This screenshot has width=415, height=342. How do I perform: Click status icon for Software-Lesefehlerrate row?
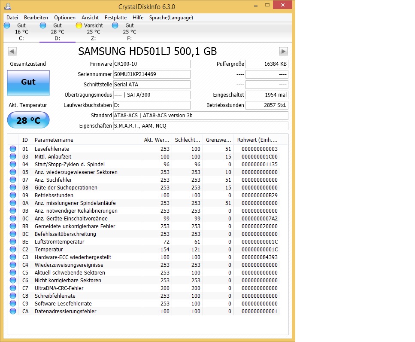[x=13, y=304]
